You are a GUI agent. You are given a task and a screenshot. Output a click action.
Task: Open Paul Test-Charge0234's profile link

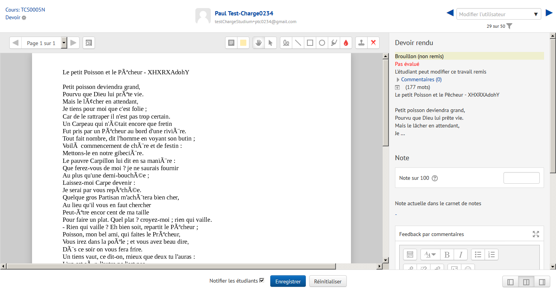[244, 13]
